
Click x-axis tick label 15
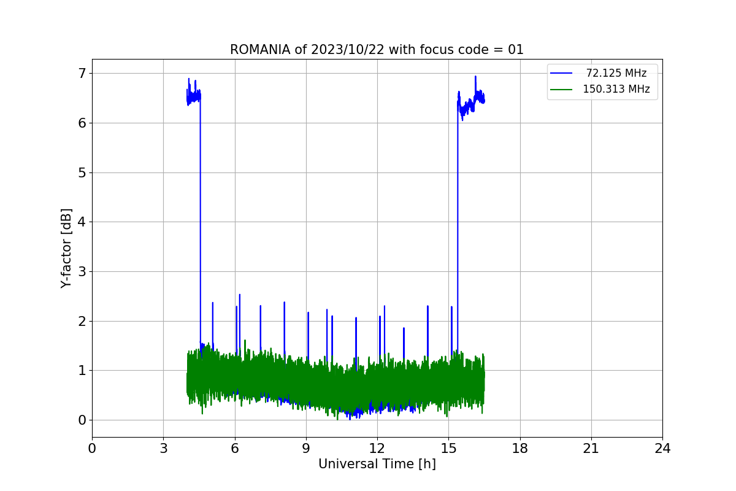tap(448, 449)
